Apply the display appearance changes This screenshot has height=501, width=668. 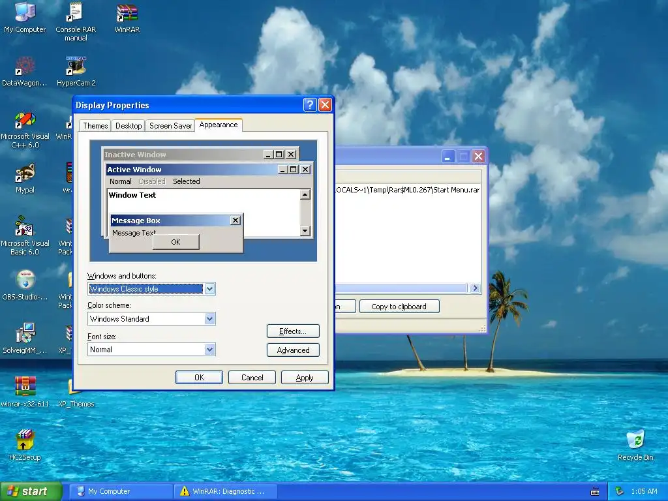coord(305,378)
